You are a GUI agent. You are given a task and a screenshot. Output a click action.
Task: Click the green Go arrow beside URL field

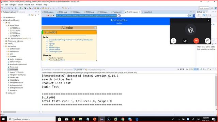[x=190, y=16]
